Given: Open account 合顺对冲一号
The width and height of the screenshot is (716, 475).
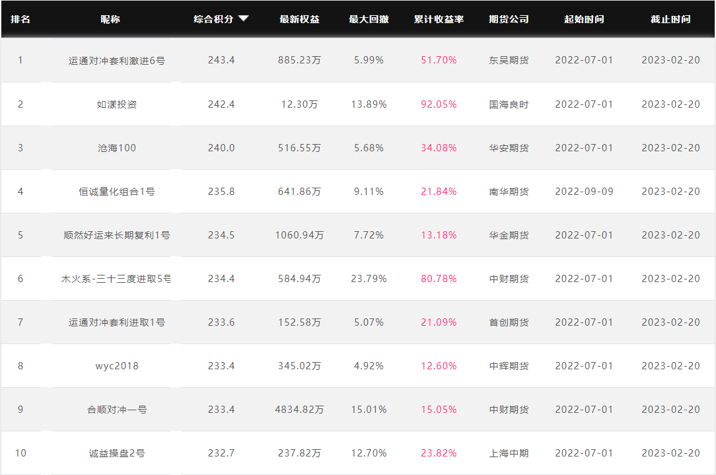Looking at the screenshot, I should 117,410.
